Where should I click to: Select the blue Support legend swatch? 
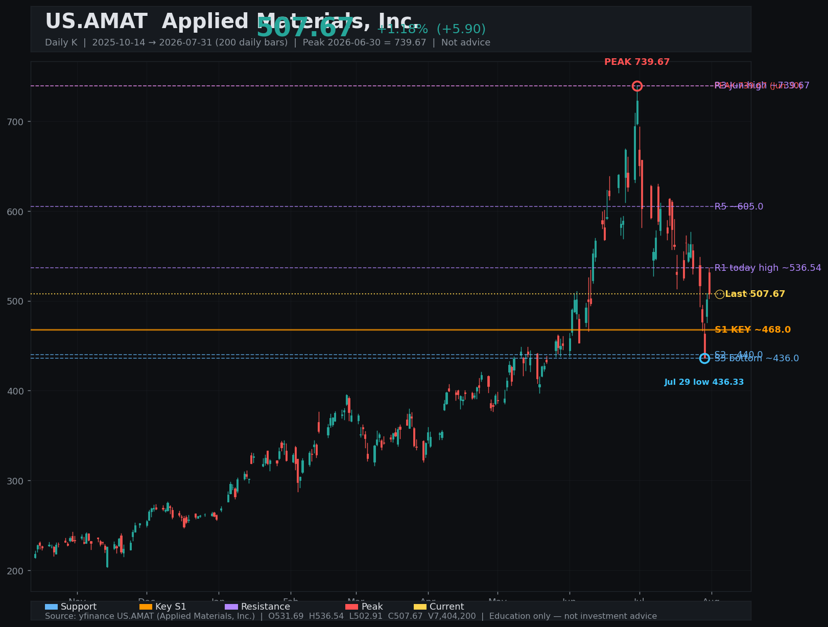(51, 607)
